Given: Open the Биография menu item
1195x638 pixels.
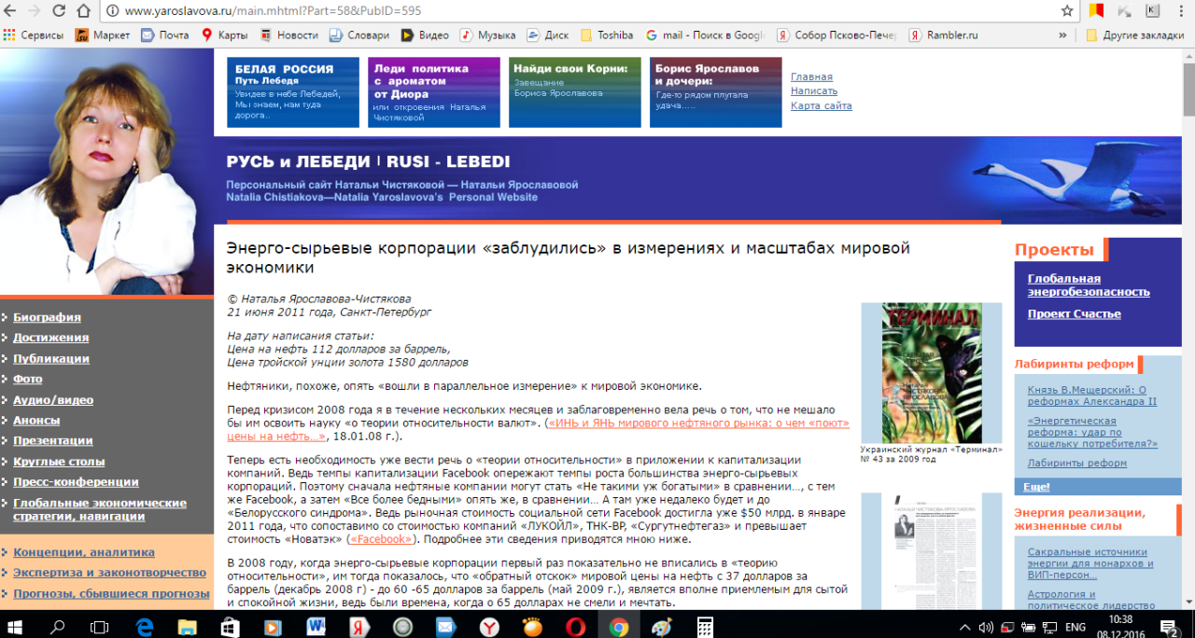Looking at the screenshot, I should [x=47, y=317].
